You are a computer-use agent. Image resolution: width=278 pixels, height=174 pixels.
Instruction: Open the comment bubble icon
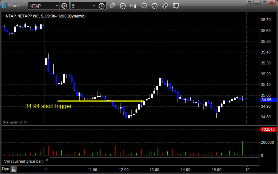(175, 6)
